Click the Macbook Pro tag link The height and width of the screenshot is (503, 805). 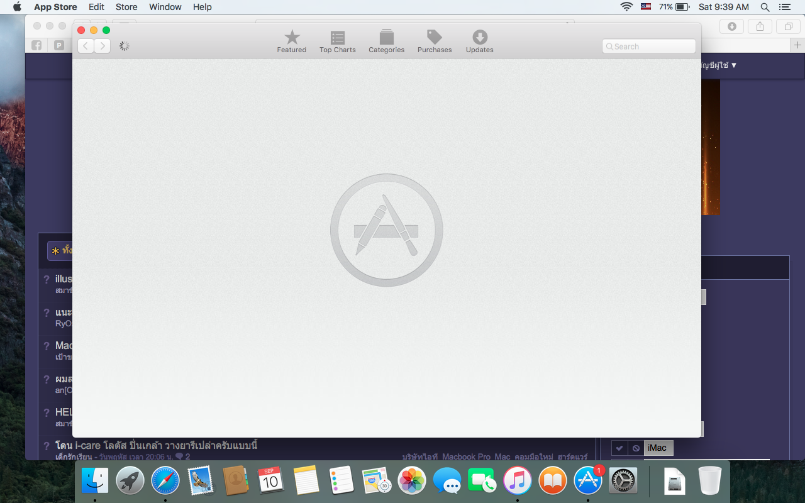point(466,457)
